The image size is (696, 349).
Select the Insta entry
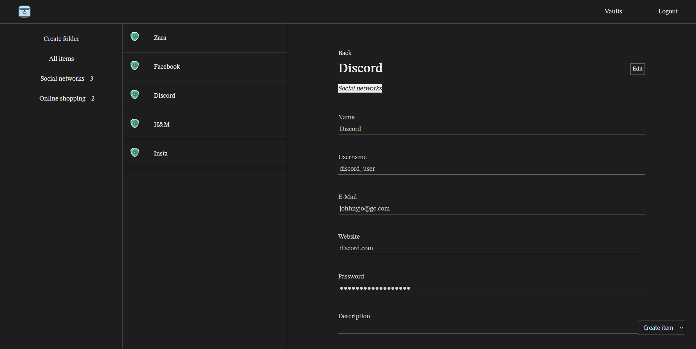(x=205, y=154)
